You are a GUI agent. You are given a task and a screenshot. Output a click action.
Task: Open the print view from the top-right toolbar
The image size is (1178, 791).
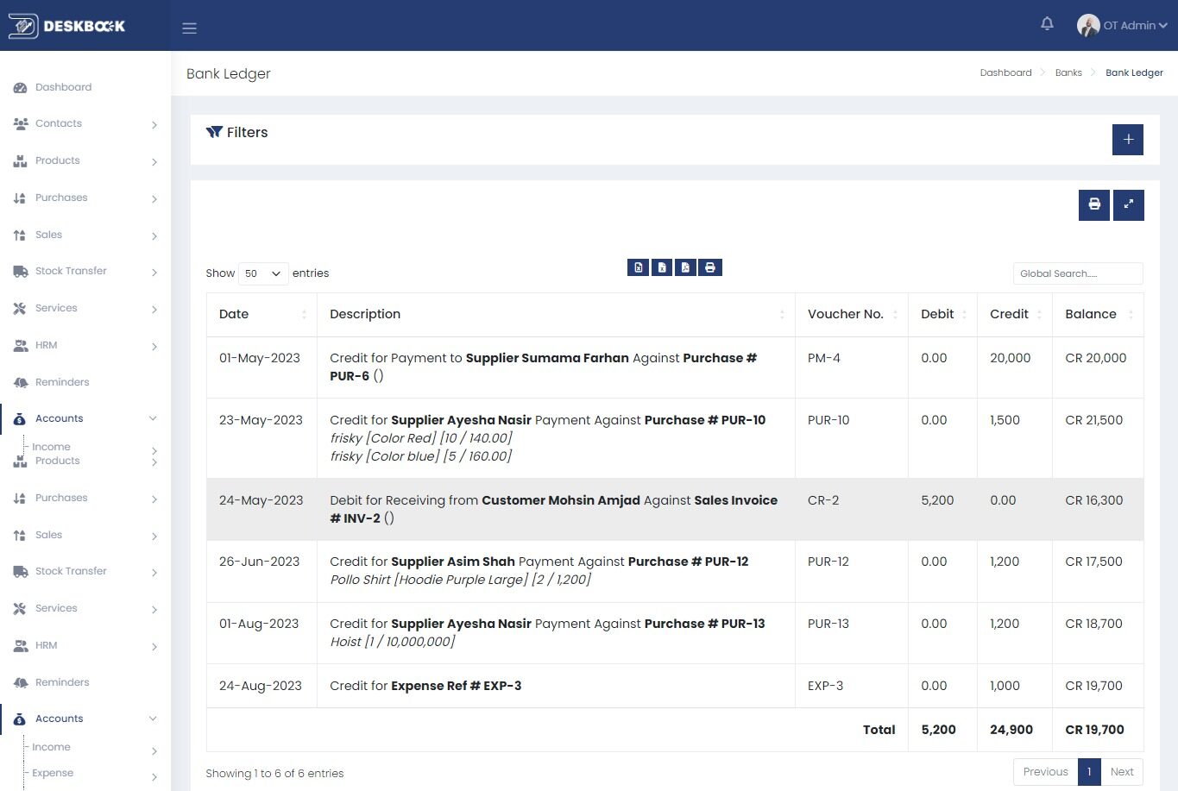pyautogui.click(x=1093, y=204)
